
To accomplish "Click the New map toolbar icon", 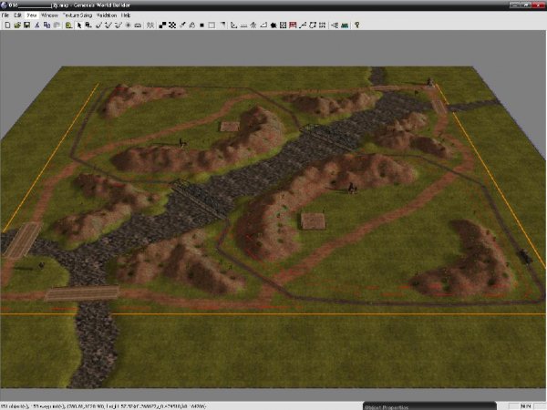I will pos(6,25).
